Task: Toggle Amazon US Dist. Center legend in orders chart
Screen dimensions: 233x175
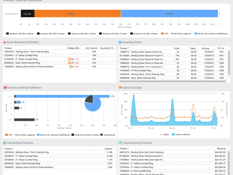Action: click(x=85, y=135)
